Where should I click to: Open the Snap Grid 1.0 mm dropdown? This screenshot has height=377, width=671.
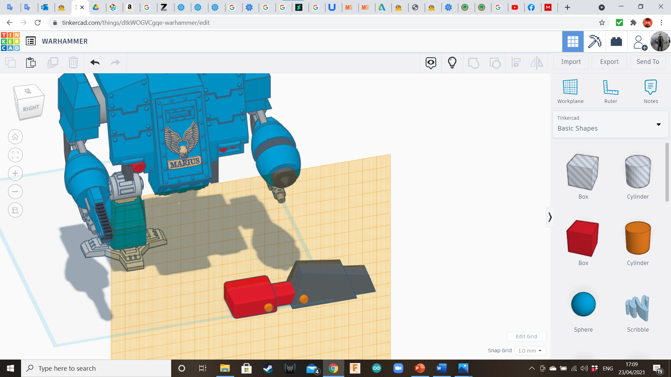(x=530, y=350)
